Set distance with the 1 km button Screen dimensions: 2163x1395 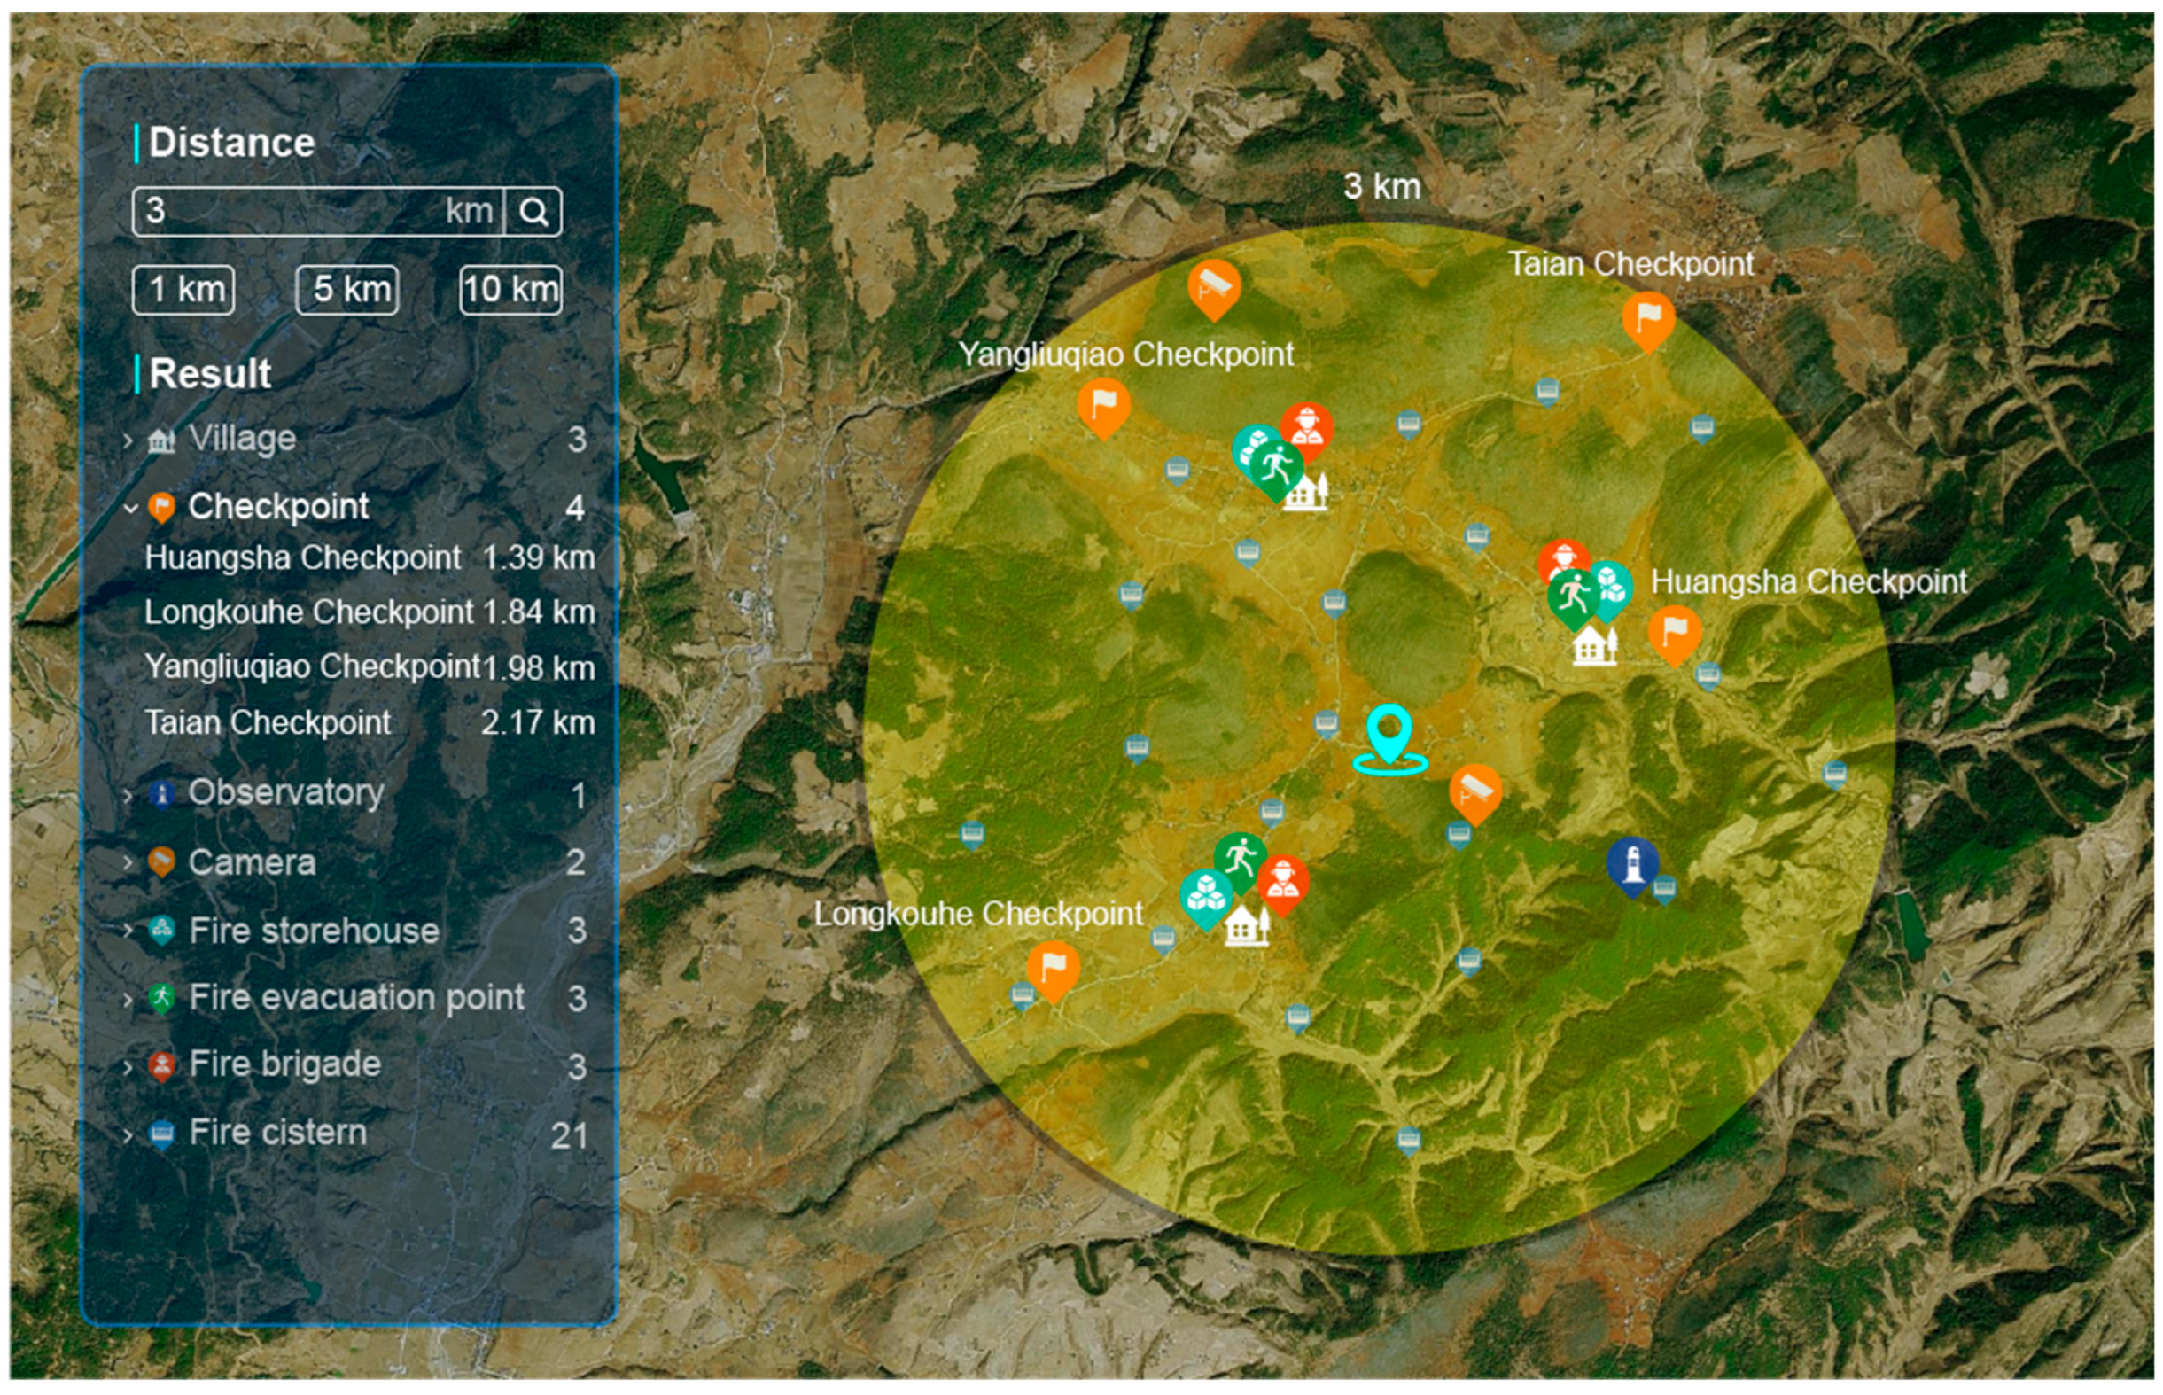click(x=183, y=290)
